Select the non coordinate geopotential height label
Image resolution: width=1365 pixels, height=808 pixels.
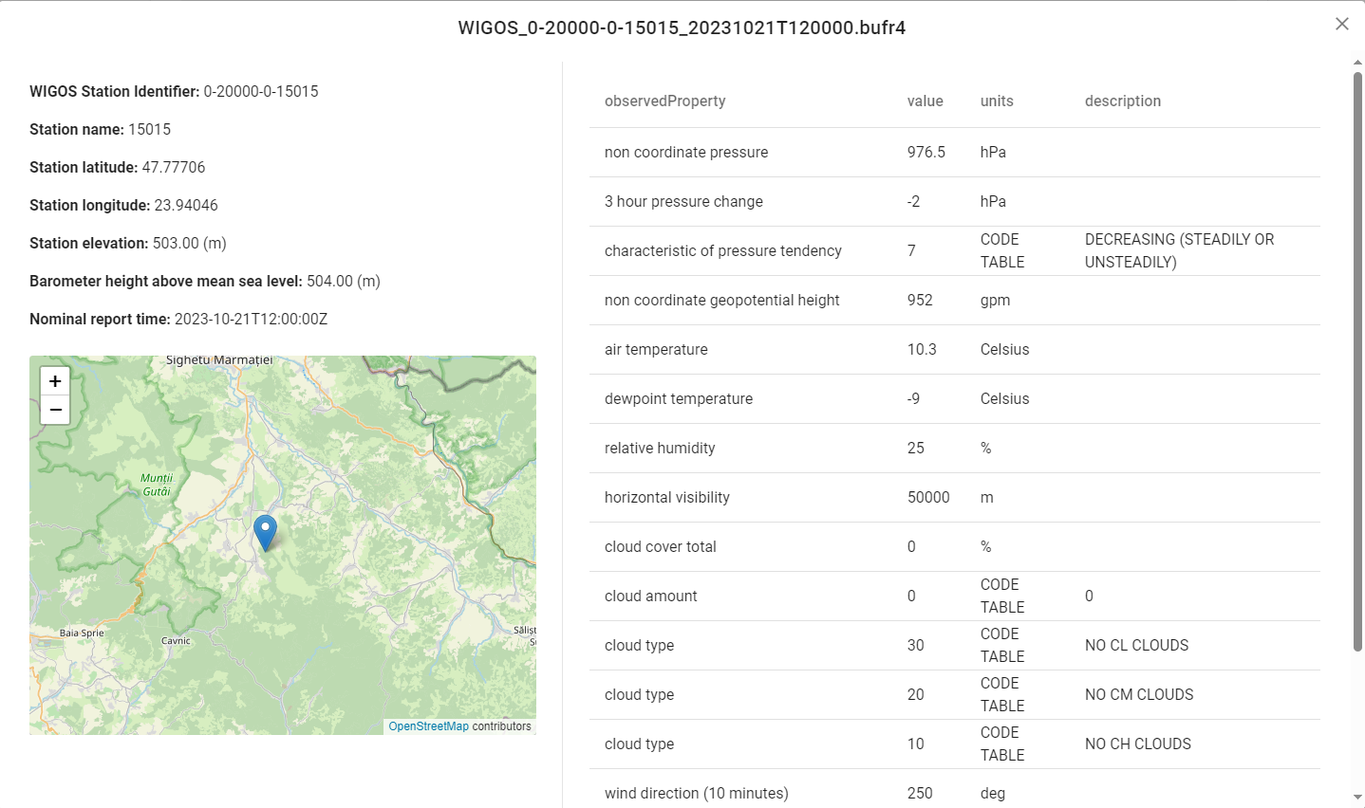pyautogui.click(x=721, y=301)
